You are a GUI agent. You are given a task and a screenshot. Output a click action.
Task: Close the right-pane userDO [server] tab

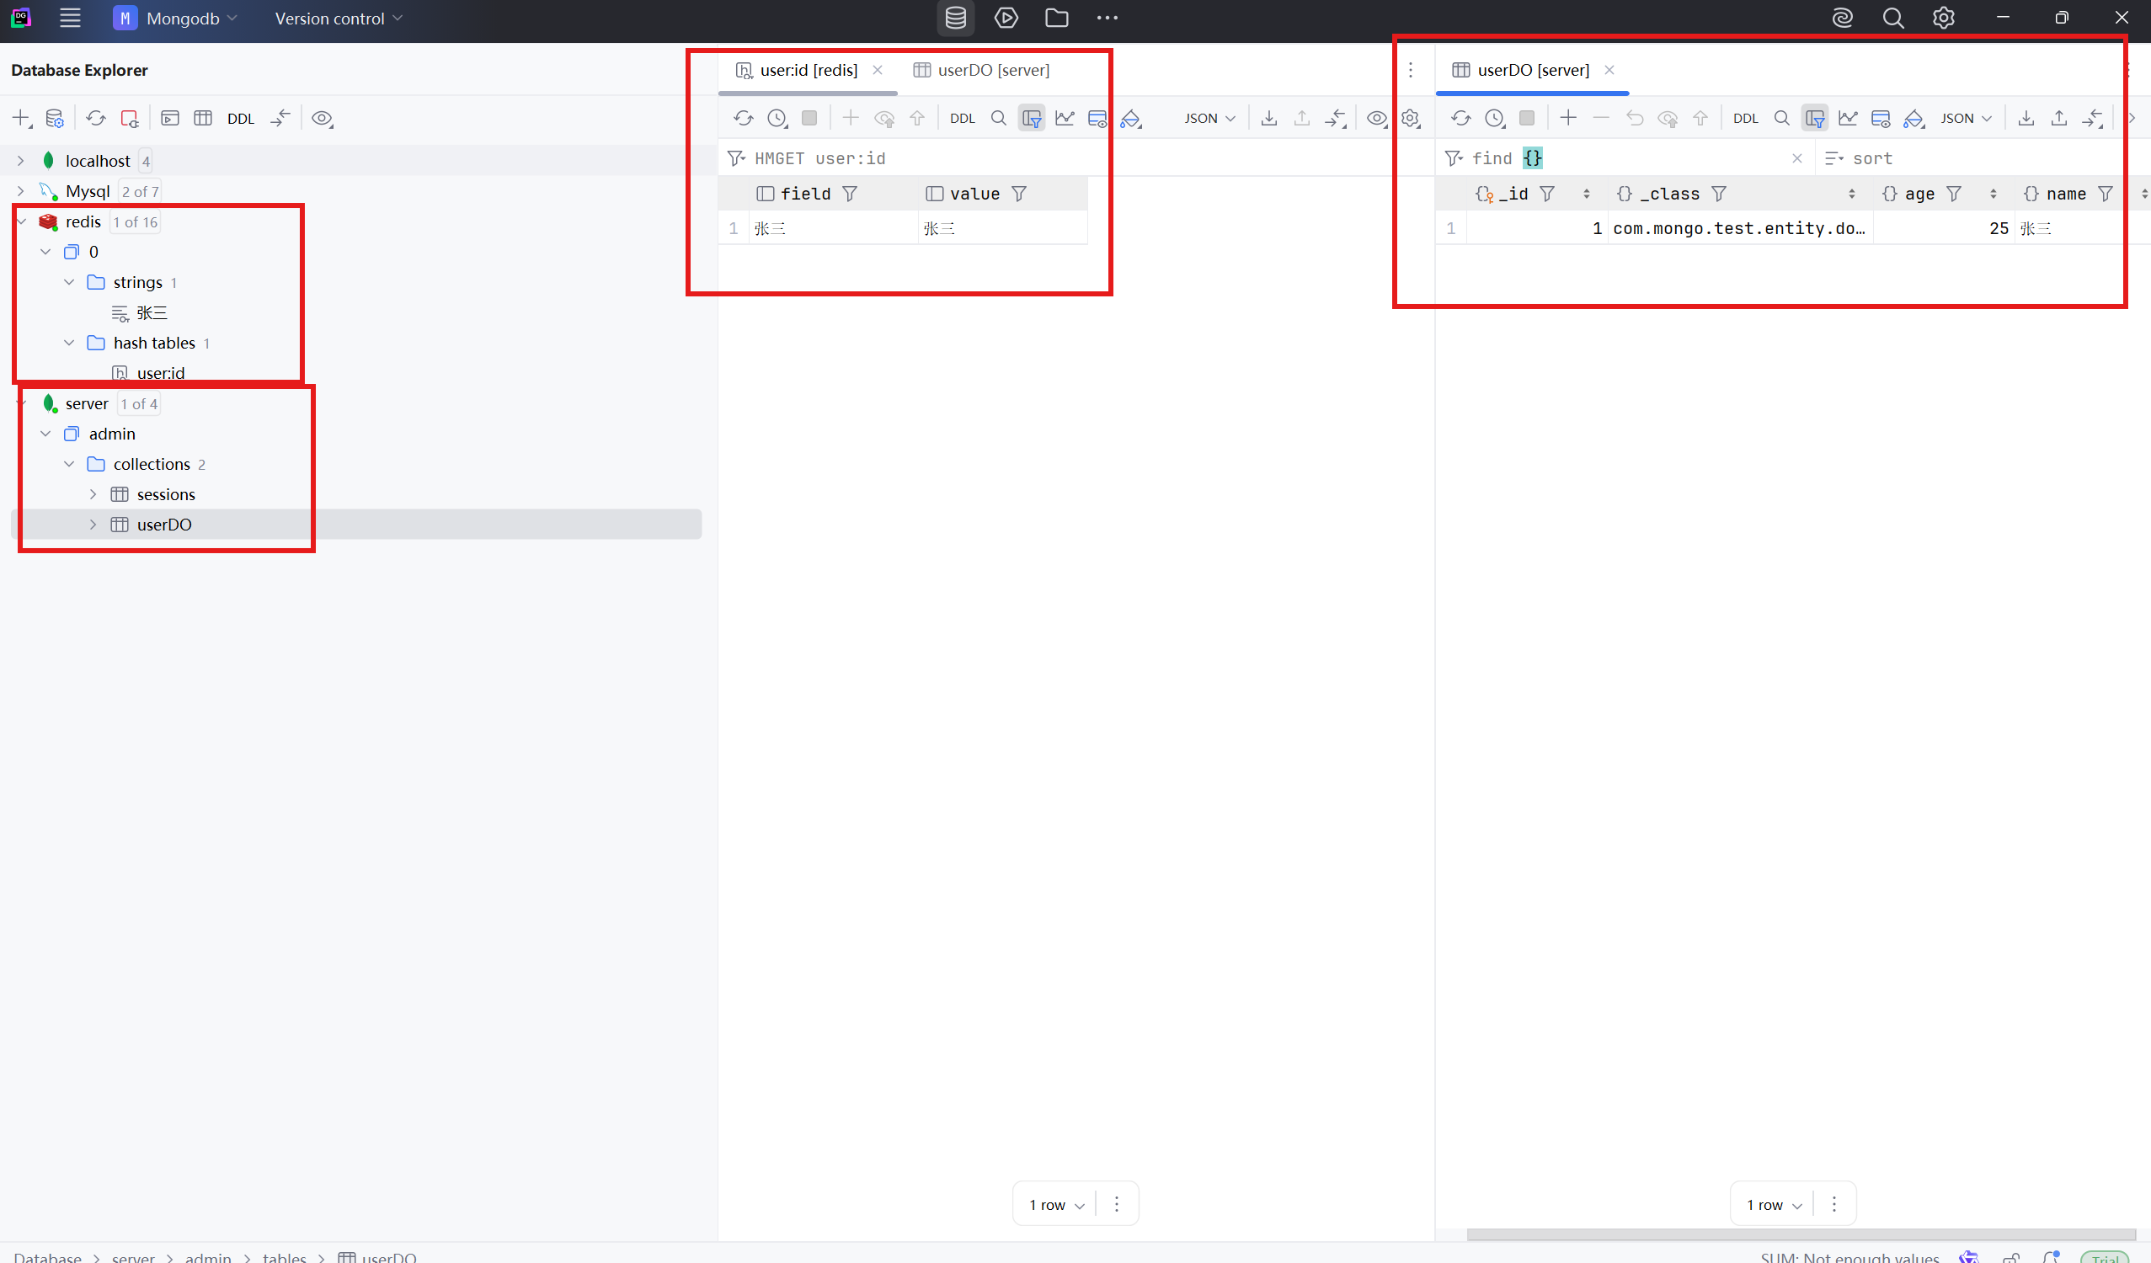(x=1609, y=70)
